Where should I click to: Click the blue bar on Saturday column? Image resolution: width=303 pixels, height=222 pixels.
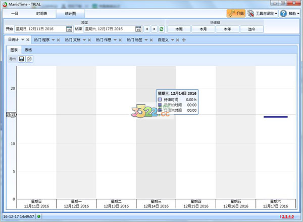[275, 117]
